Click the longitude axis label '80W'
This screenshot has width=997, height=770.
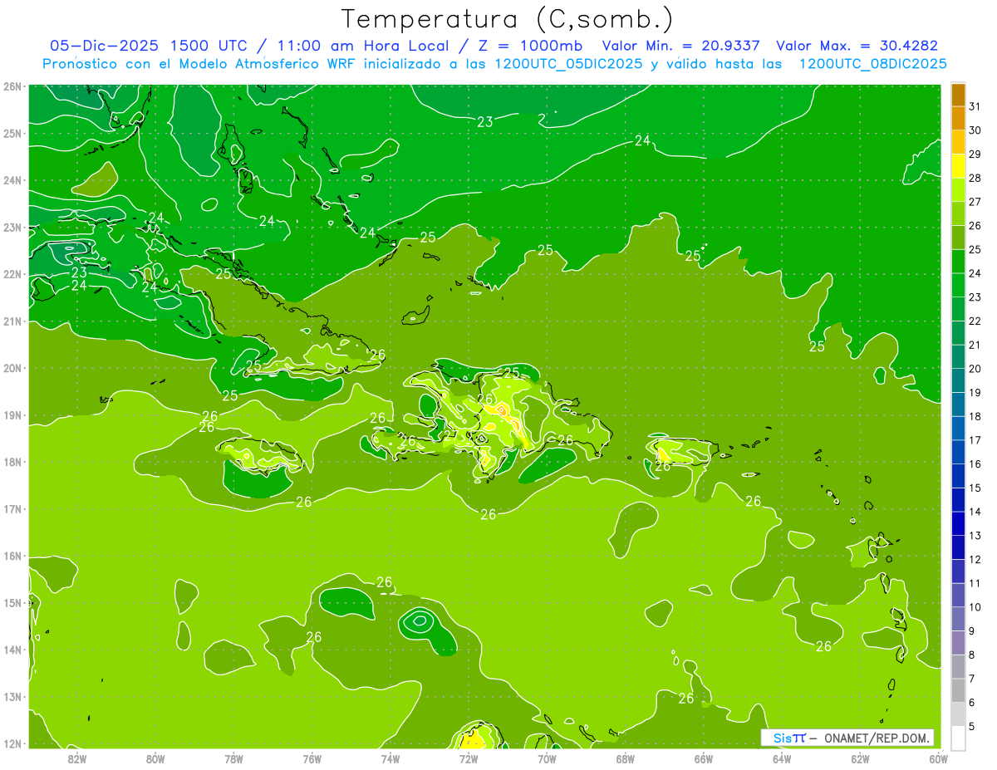tap(155, 759)
